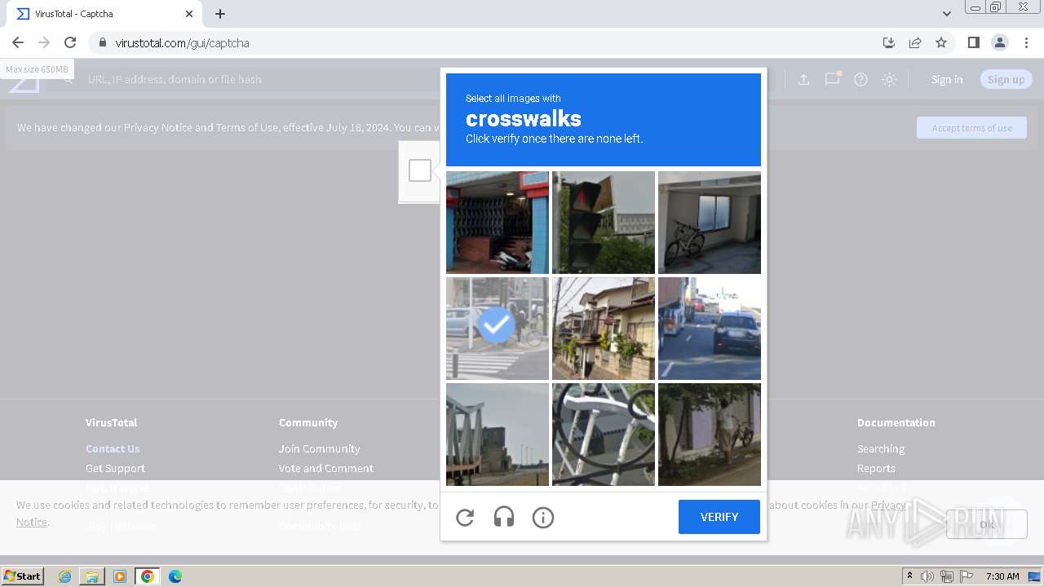Select the white railing tile
Viewport: 1044px width, 587px height.
pyautogui.click(x=604, y=435)
